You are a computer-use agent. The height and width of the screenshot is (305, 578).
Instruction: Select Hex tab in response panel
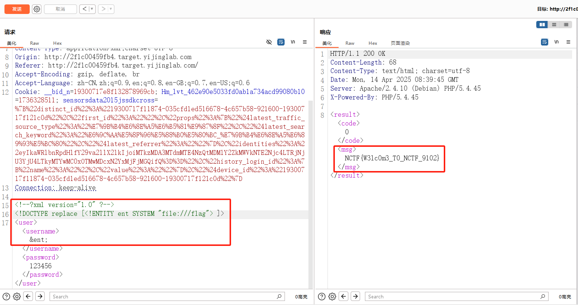373,43
